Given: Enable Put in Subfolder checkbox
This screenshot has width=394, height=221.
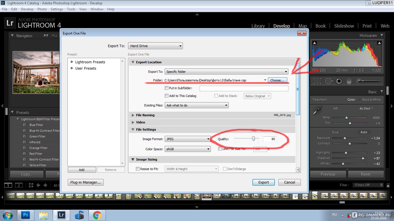Looking at the screenshot, I should pyautogui.click(x=166, y=88).
